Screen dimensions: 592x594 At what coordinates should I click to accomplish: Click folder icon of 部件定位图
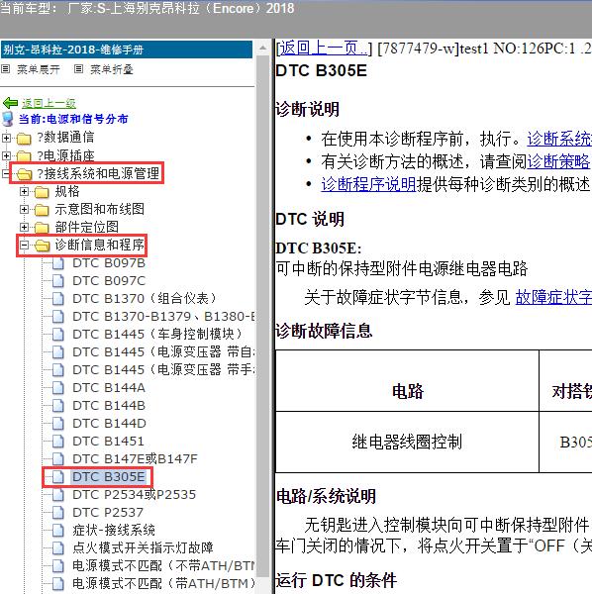(42, 228)
